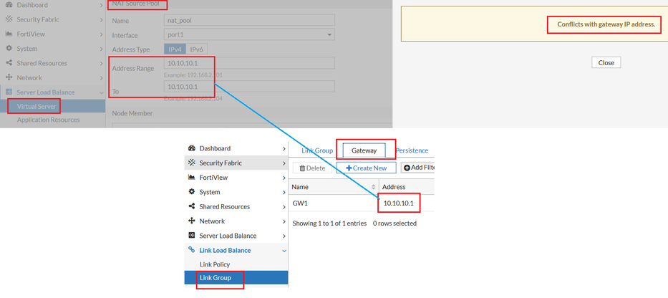Click the FortiView label in the upper dimmed sidebar

pos(31,34)
